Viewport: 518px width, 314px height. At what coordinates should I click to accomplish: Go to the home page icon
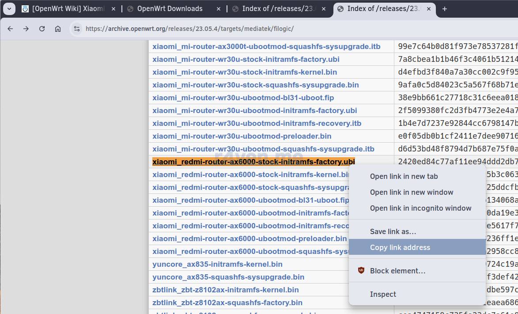(58, 29)
